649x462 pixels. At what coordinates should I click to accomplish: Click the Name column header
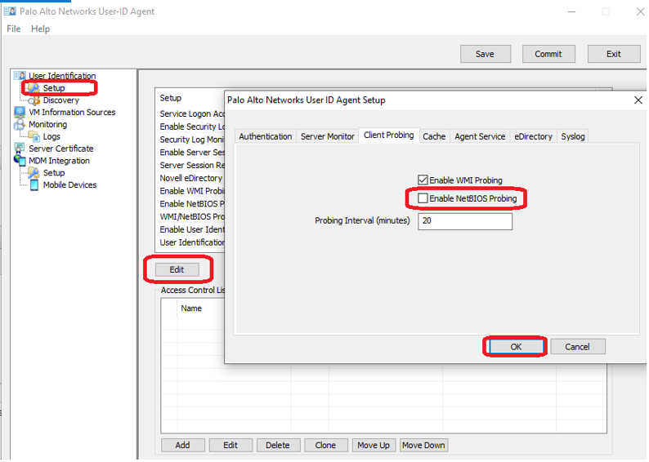tap(191, 309)
